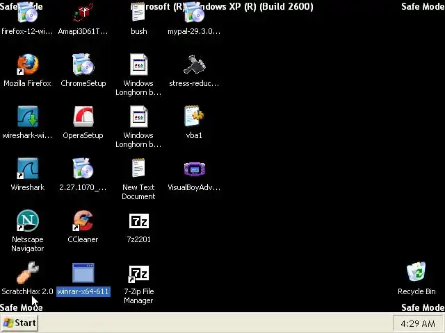
Task: Select the OperaSetup icon
Action: coord(83,117)
